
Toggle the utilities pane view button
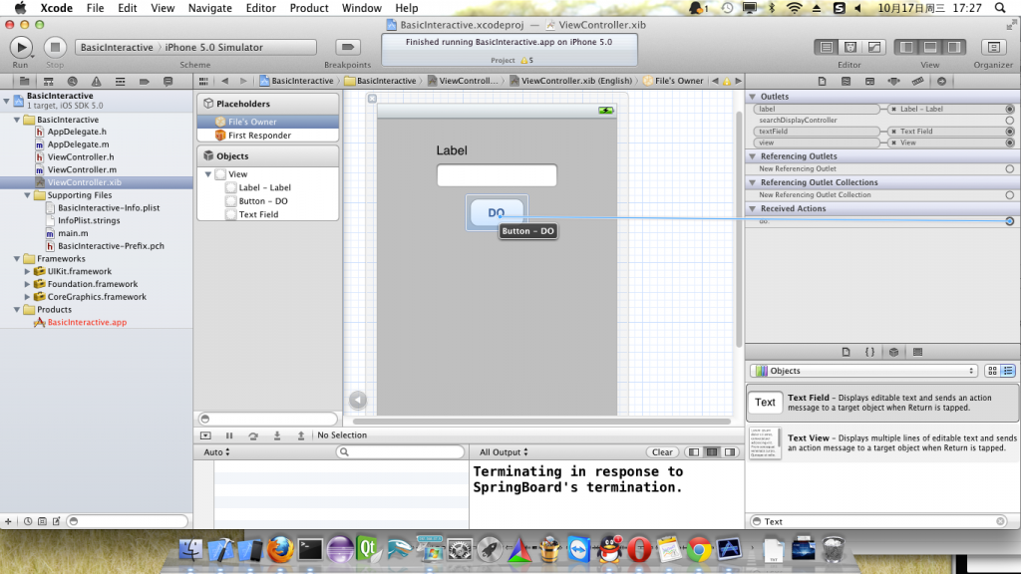(954, 47)
